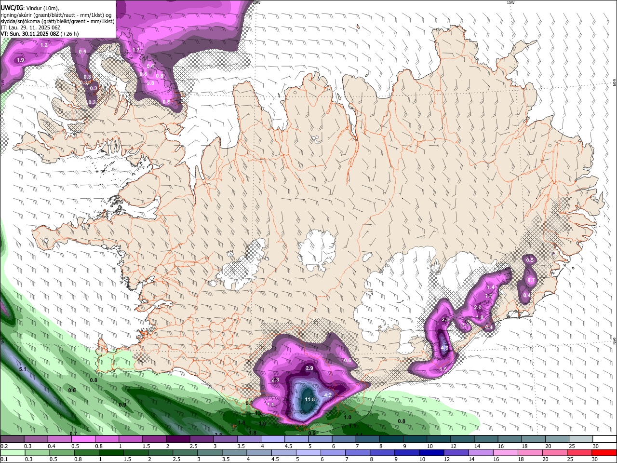This screenshot has height=463, width=617.
Task: Select darkest purple snow swatch between 2 and 2.5
Action: point(178,439)
